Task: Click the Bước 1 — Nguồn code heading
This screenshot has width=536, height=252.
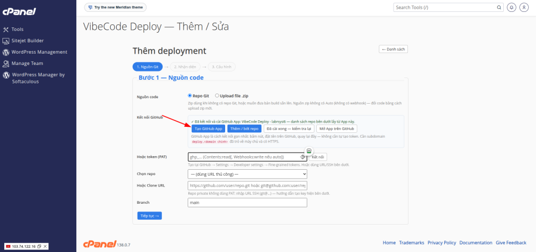Action: [x=171, y=78]
